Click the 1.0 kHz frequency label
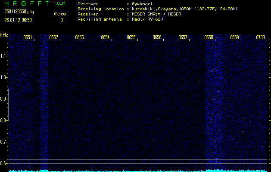271x172 pixels. pyautogui.click(x=3, y=77)
